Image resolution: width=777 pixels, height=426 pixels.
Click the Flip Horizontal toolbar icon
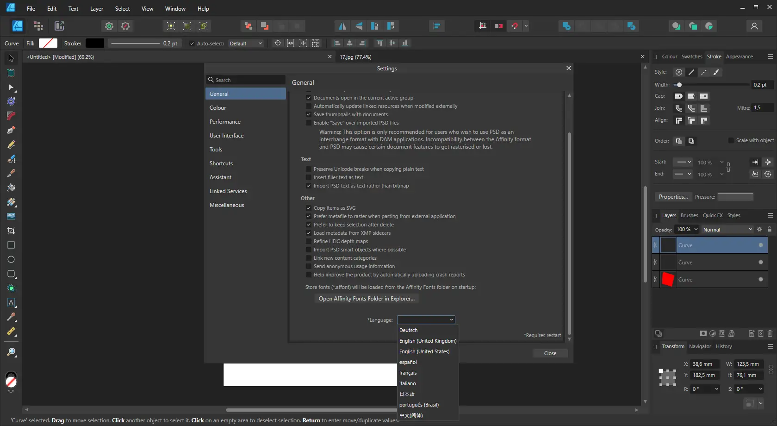click(x=342, y=26)
